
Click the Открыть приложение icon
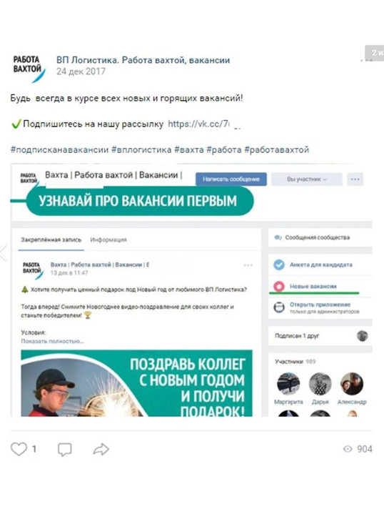[278, 307]
